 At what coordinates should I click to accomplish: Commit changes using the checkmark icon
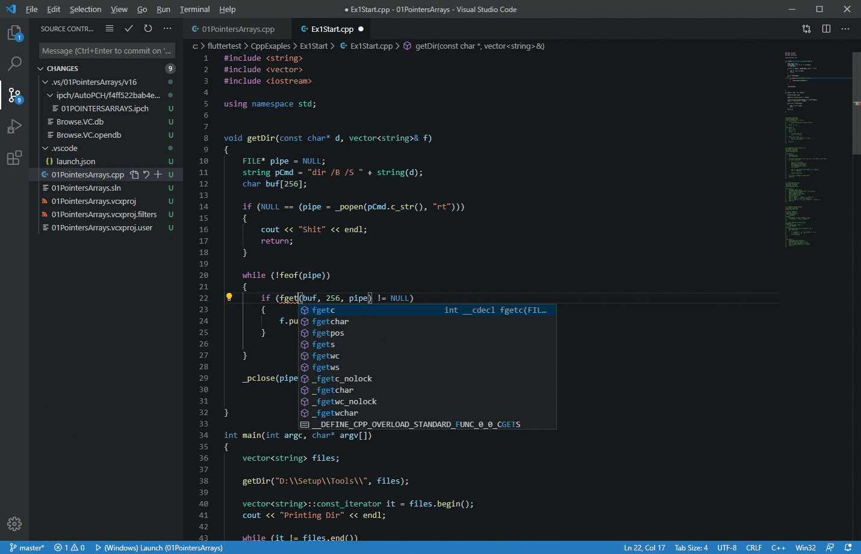(129, 28)
